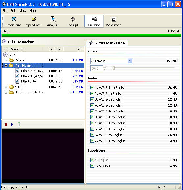
Task: Uncheck audio 1. AC3 5.1-ch English
Action: [92, 88]
